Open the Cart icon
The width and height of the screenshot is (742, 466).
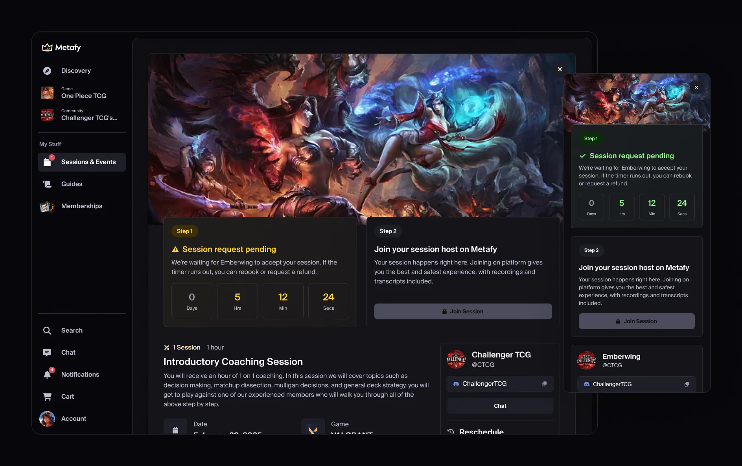(x=47, y=396)
